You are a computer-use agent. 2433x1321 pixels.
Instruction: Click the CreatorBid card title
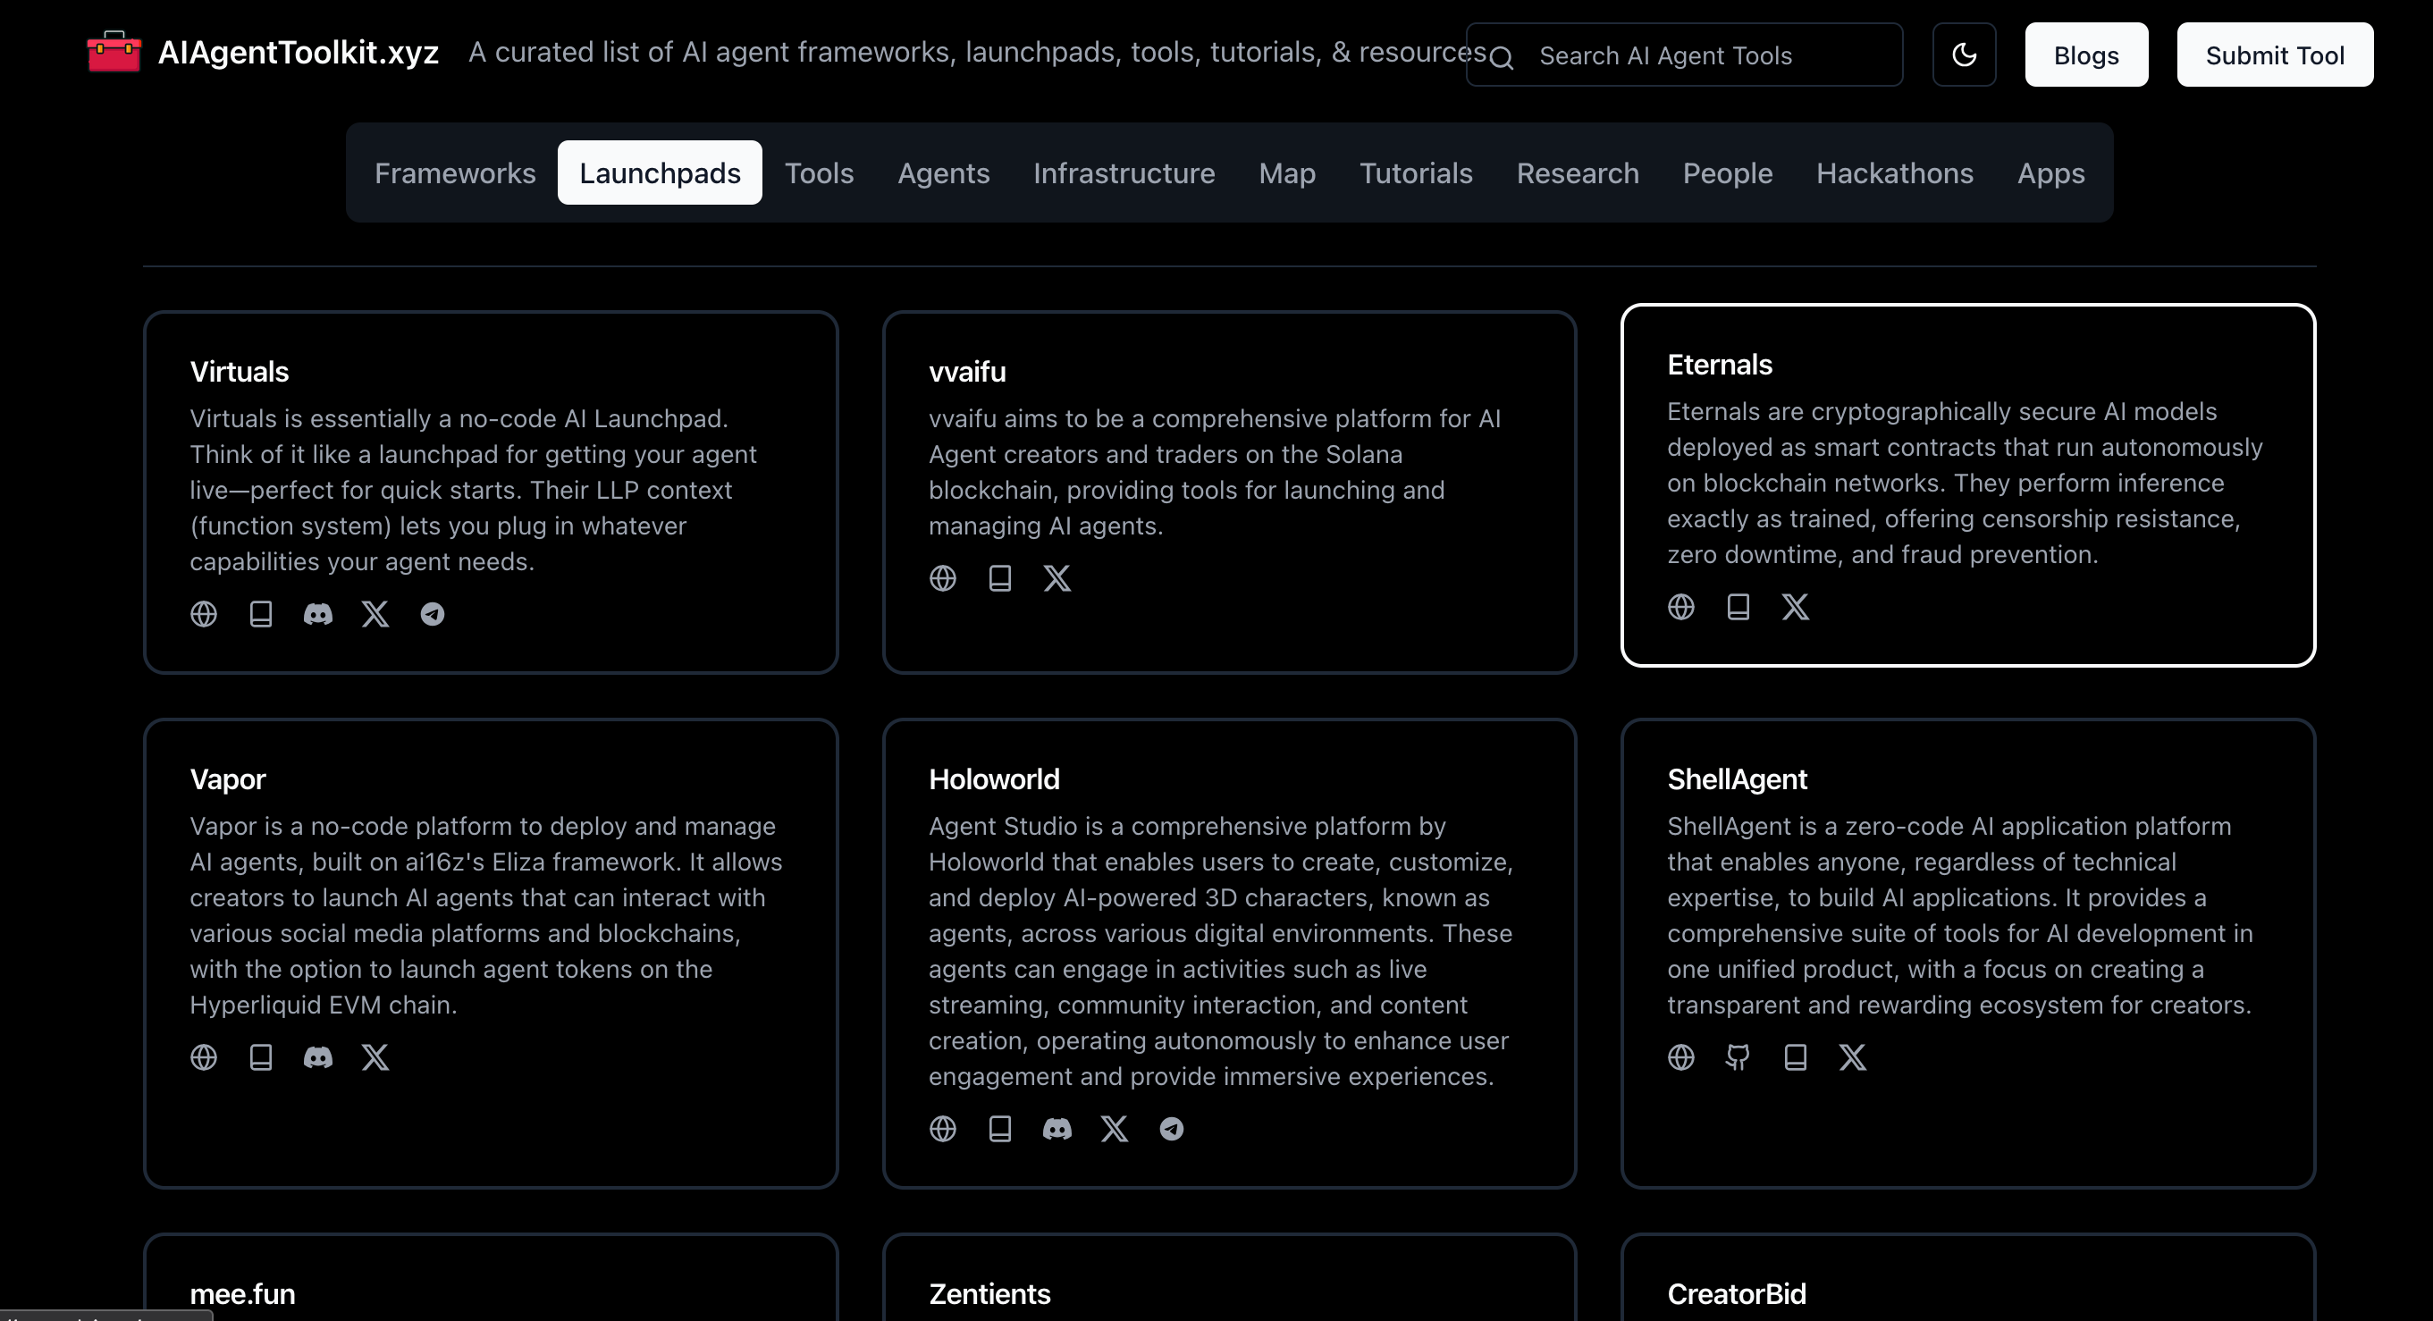pyautogui.click(x=1736, y=1293)
